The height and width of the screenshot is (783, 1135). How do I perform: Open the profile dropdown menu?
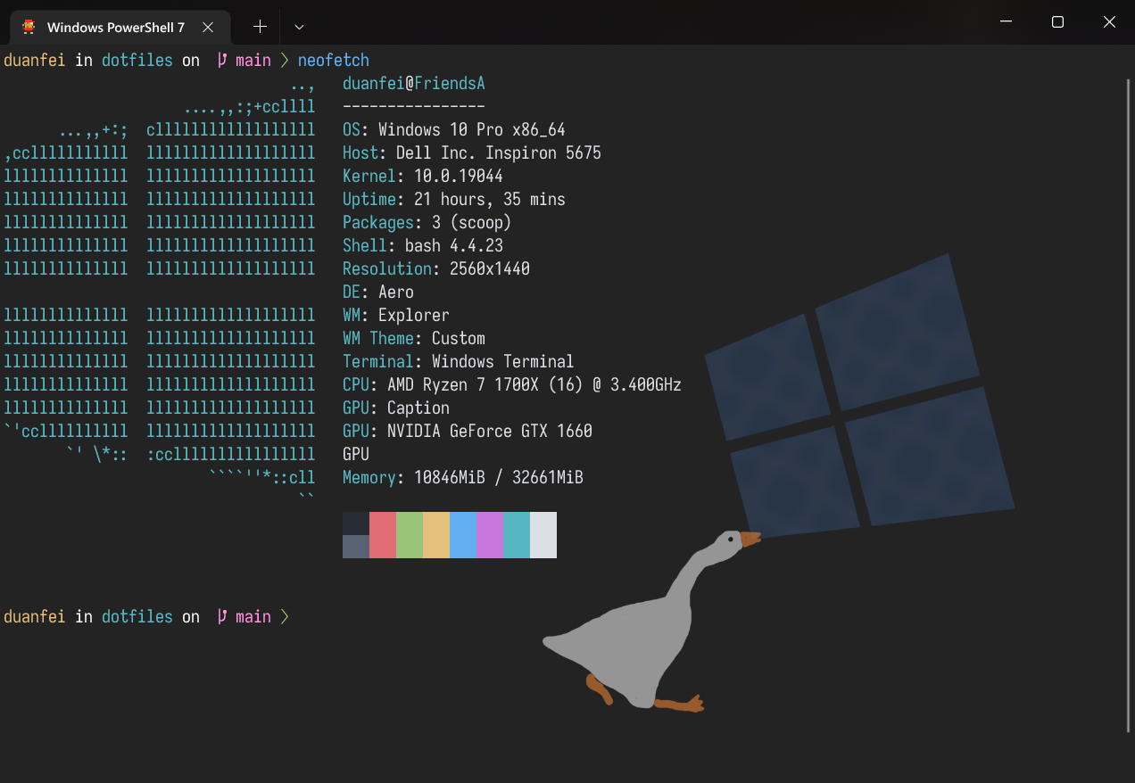pyautogui.click(x=299, y=27)
